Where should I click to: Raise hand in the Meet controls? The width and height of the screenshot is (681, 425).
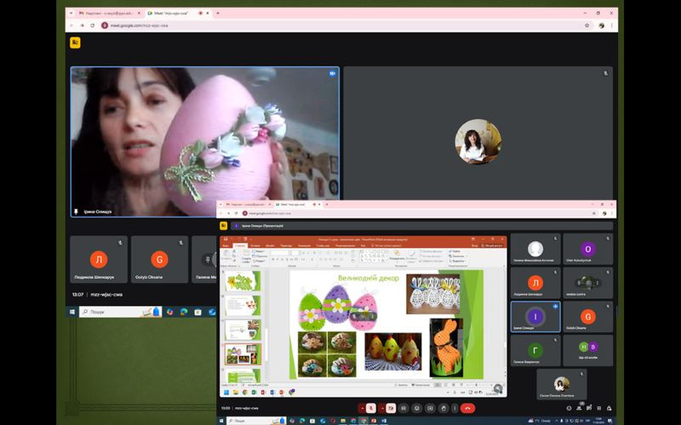[x=444, y=408]
